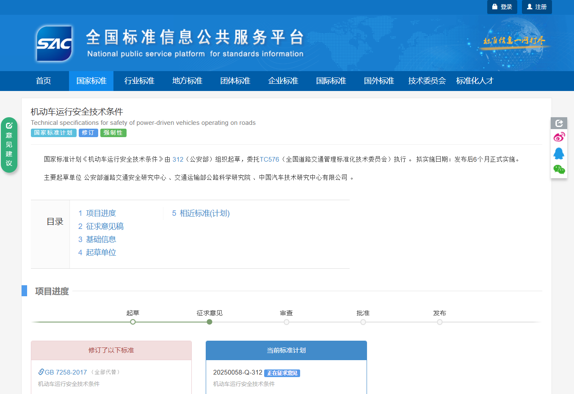Open the 首页 home menu item
This screenshot has height=394, width=574.
[44, 81]
